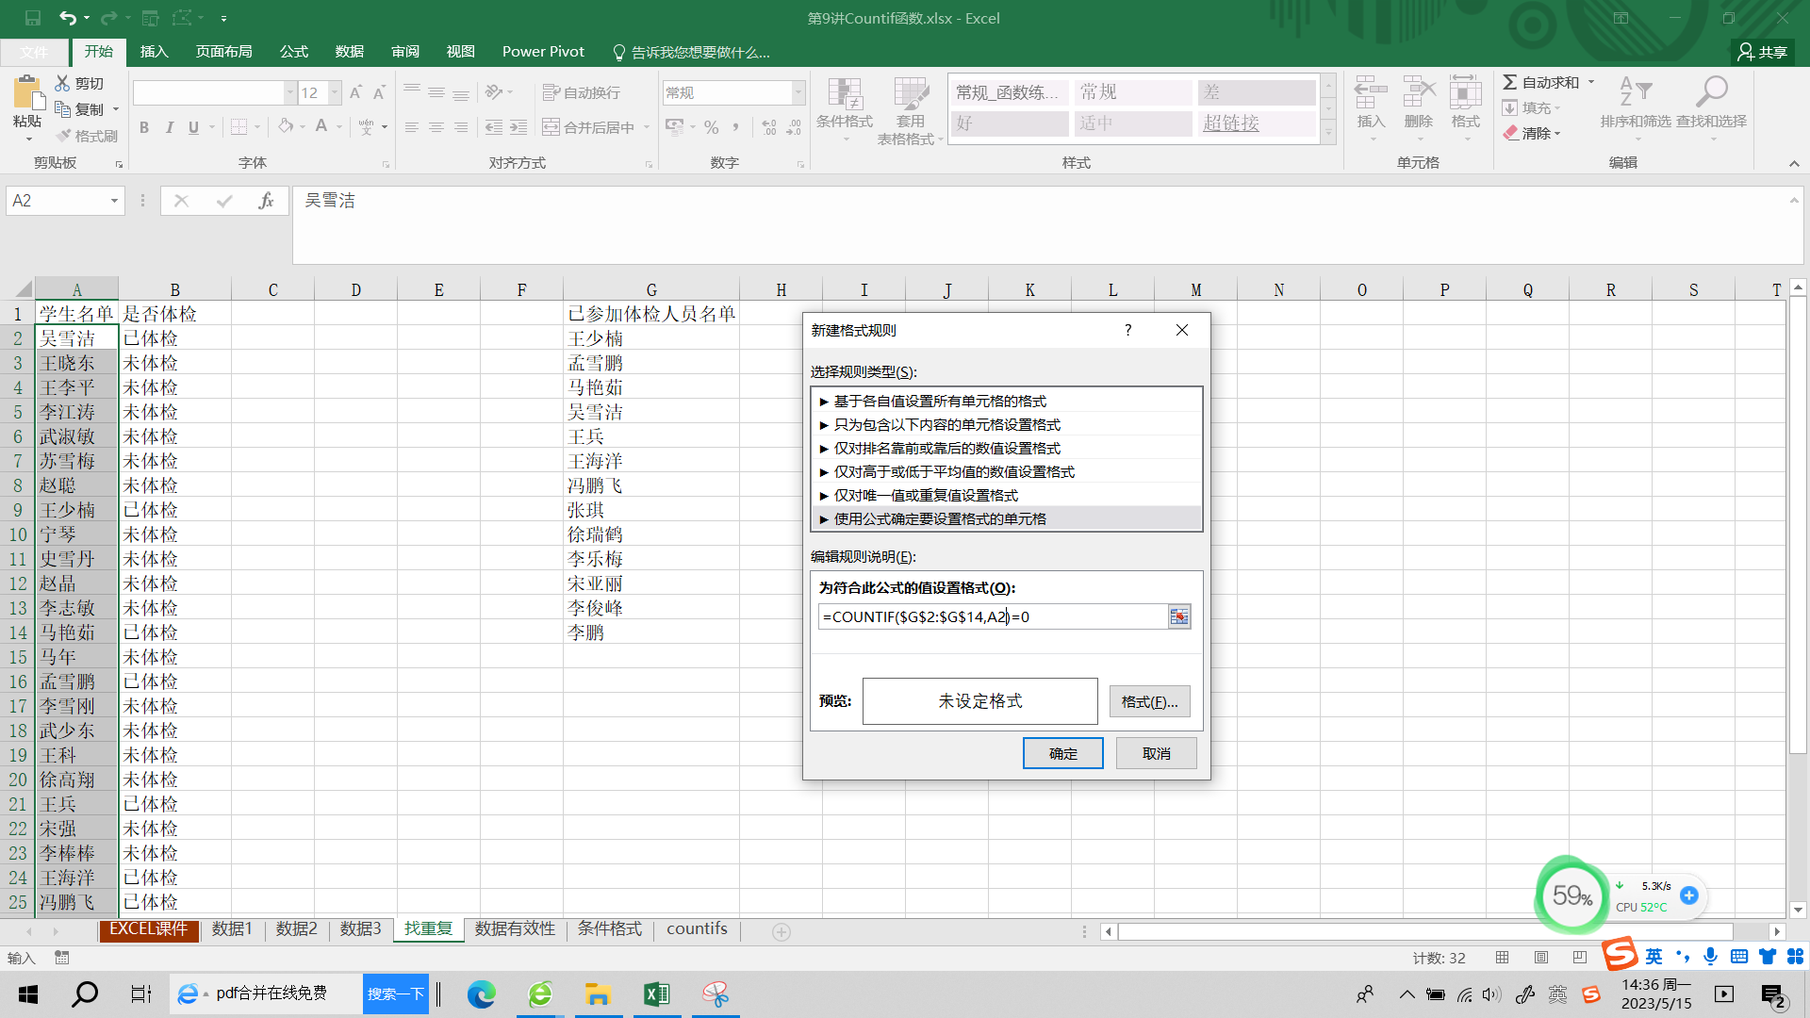Click the Format Painter icon

pos(64,136)
